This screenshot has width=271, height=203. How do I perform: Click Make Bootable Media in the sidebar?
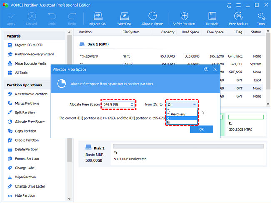[x=30, y=63]
